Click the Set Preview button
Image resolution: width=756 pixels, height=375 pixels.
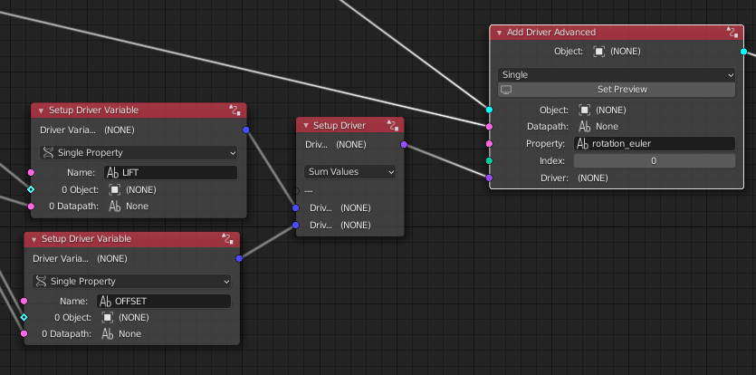click(617, 90)
